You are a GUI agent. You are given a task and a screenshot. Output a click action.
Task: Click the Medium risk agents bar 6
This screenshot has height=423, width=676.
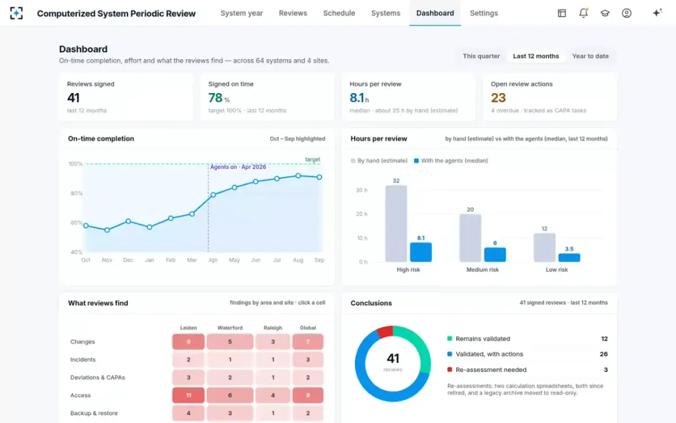click(x=495, y=254)
